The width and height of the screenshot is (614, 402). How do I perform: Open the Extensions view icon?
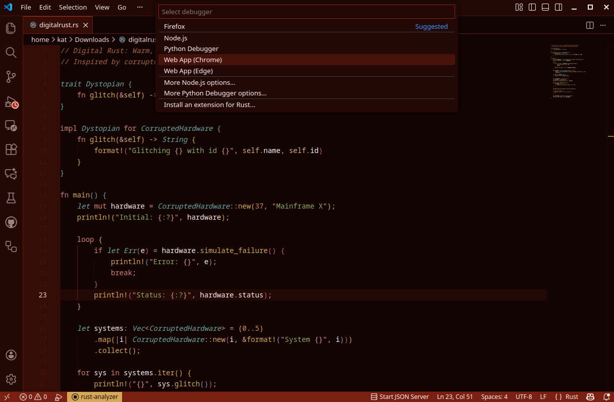11,149
